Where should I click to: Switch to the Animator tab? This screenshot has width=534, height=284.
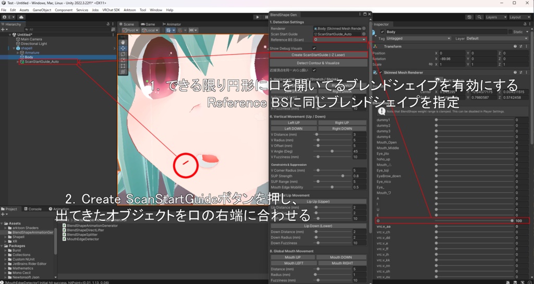(x=172, y=24)
